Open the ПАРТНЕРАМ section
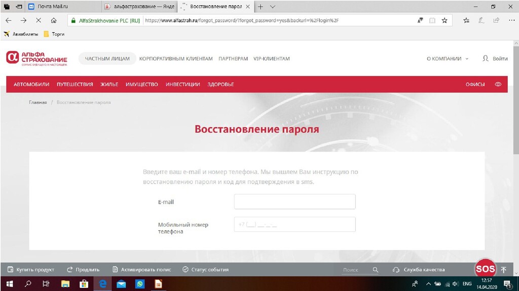The height and width of the screenshot is (291, 519). pos(233,59)
